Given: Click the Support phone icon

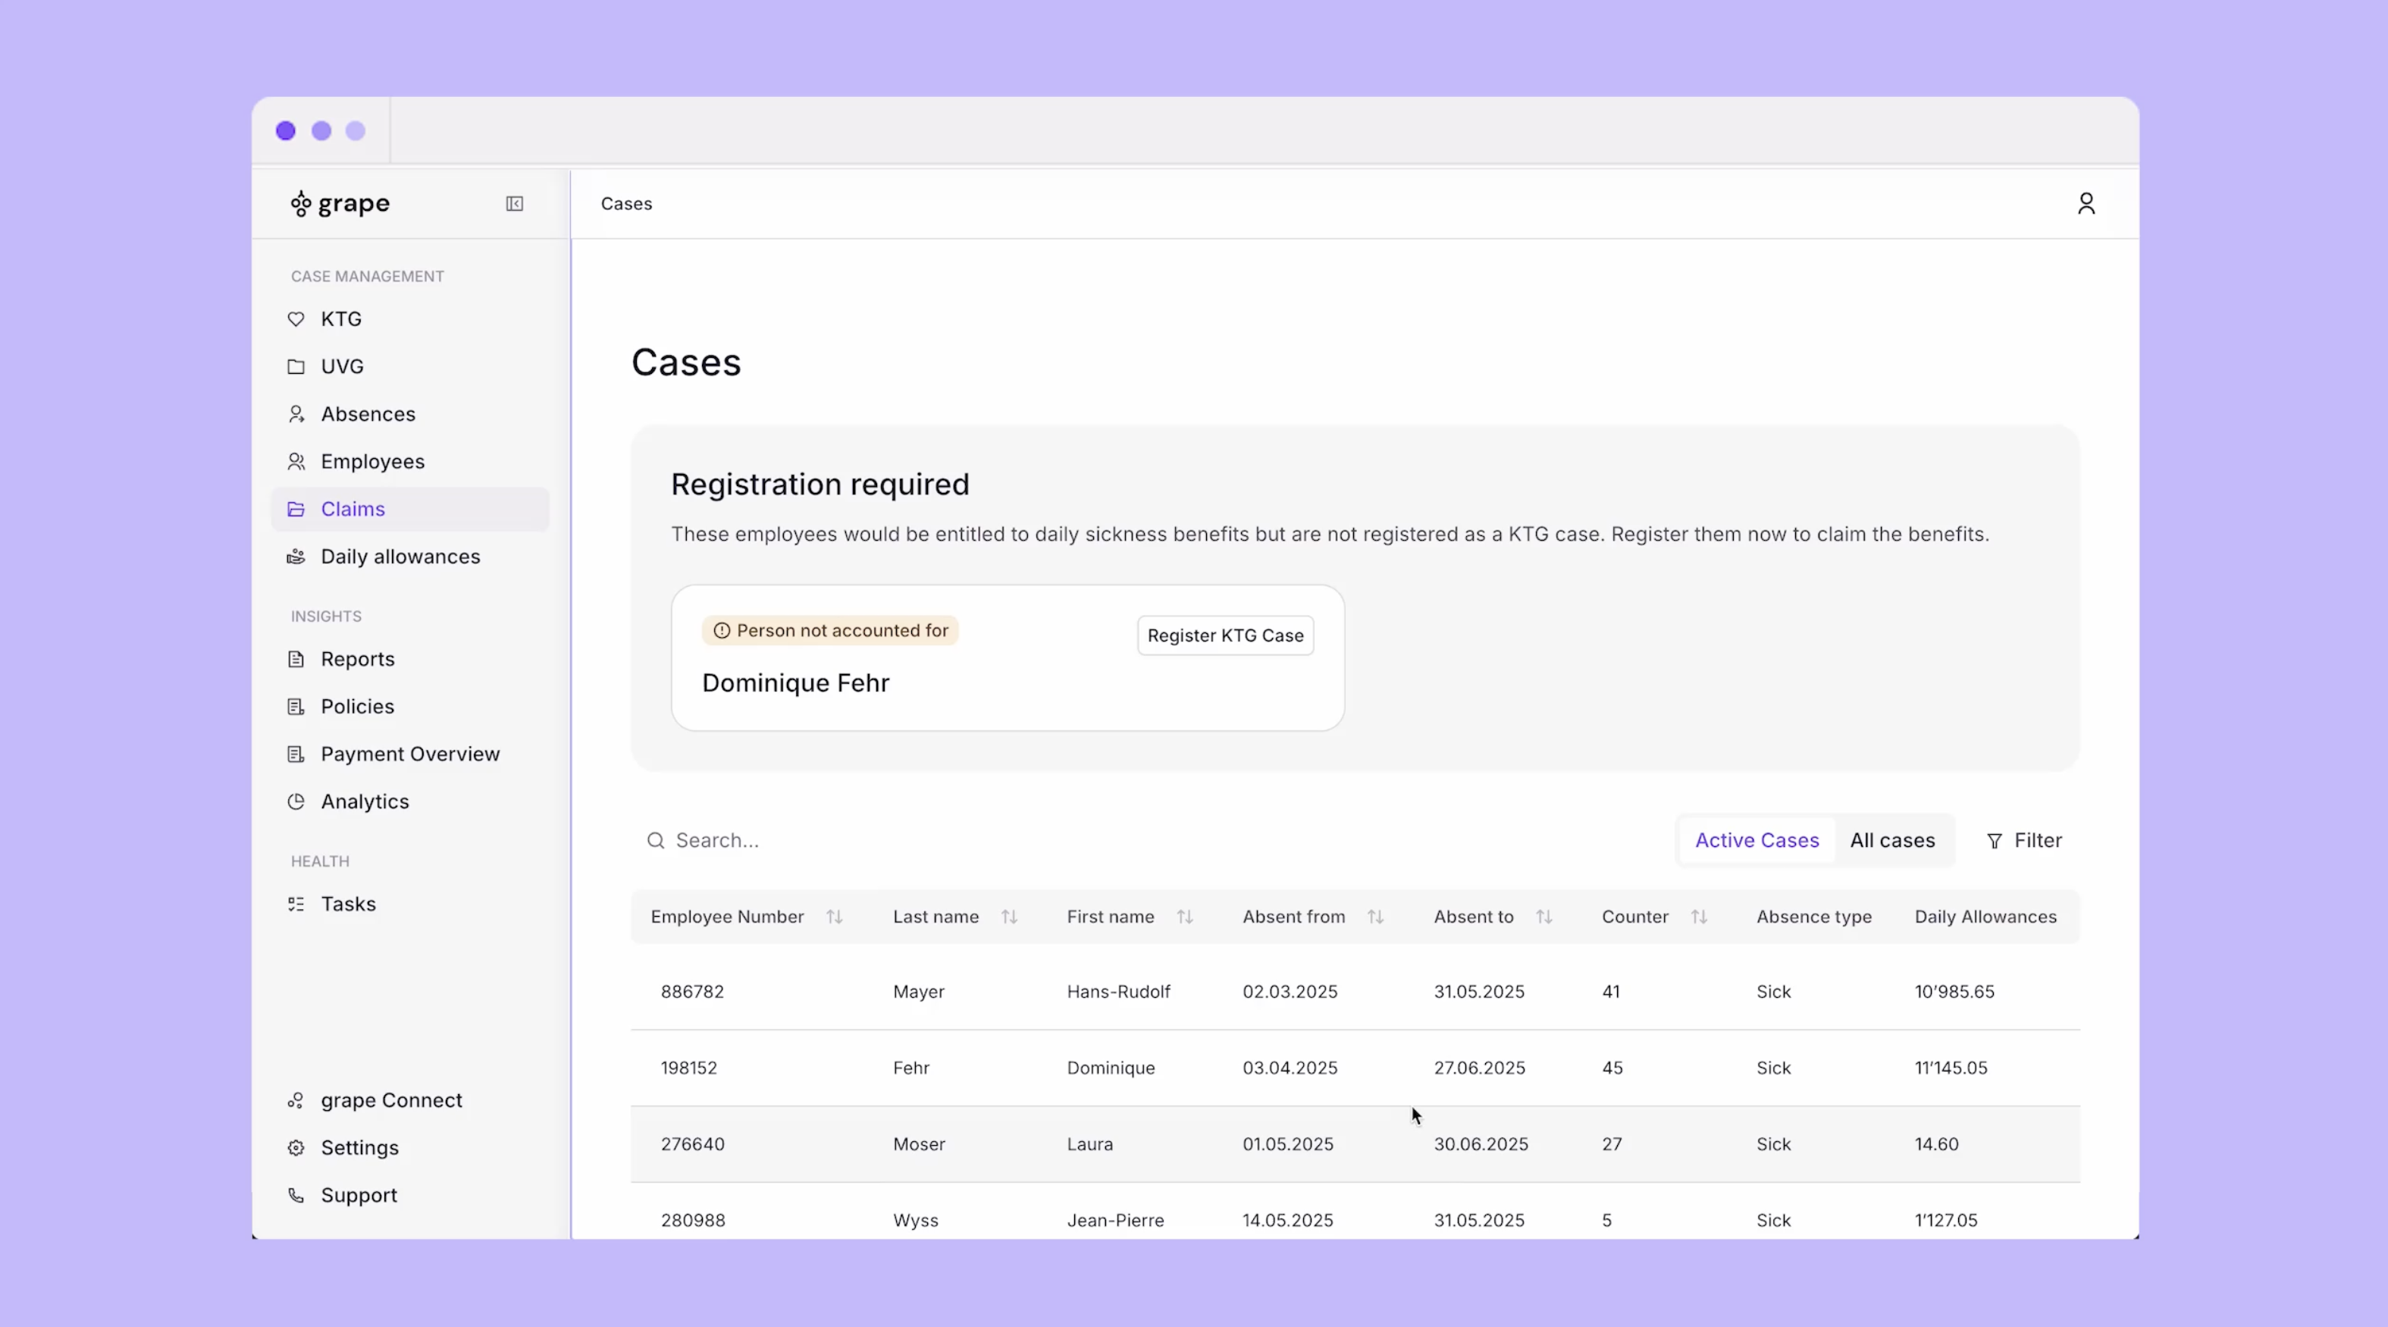Looking at the screenshot, I should [296, 1195].
